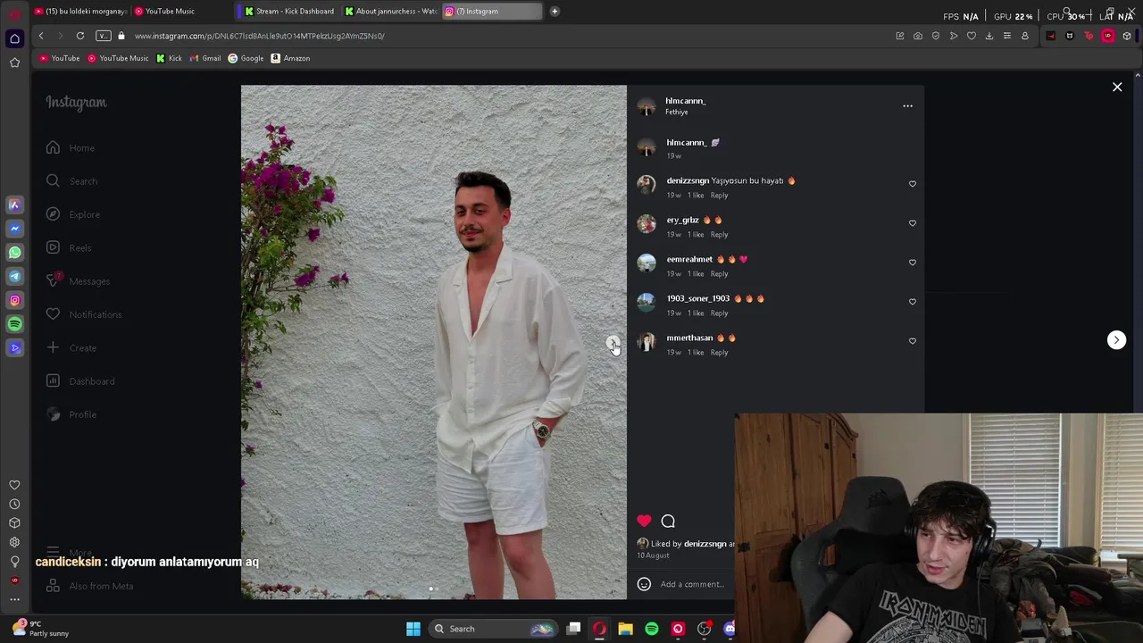Click the address bar URL
The height and width of the screenshot is (643, 1143).
click(x=259, y=36)
